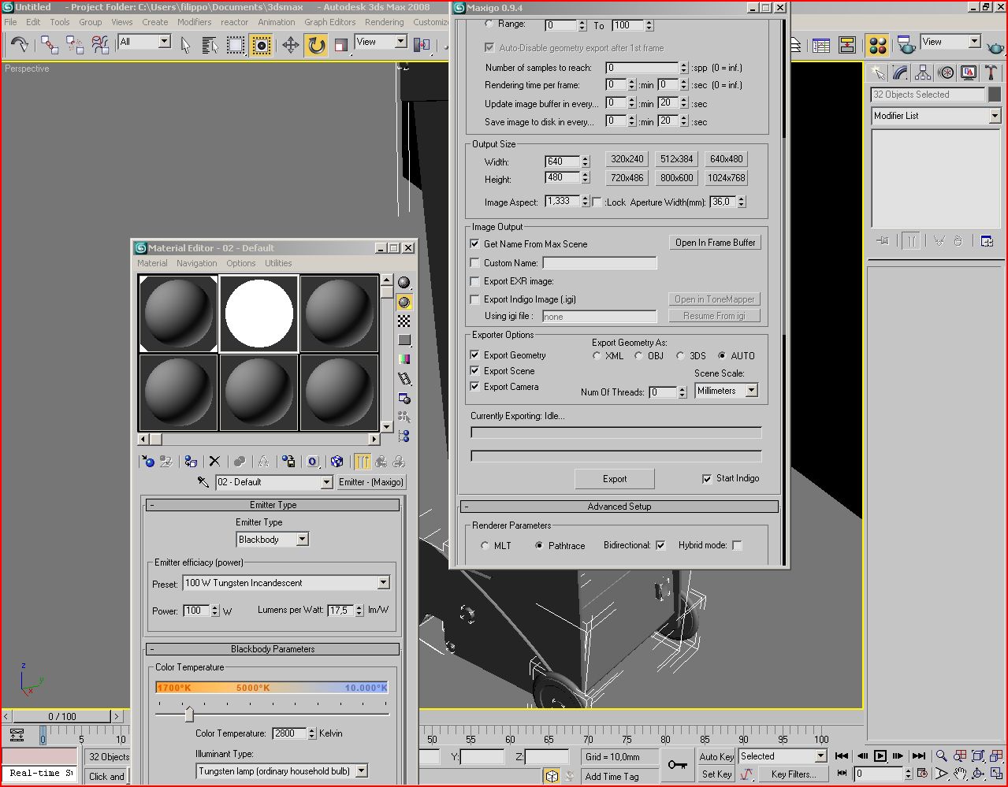The width and height of the screenshot is (1008, 787).
Task: Collapse the Advanced Setup rollout
Action: point(619,507)
